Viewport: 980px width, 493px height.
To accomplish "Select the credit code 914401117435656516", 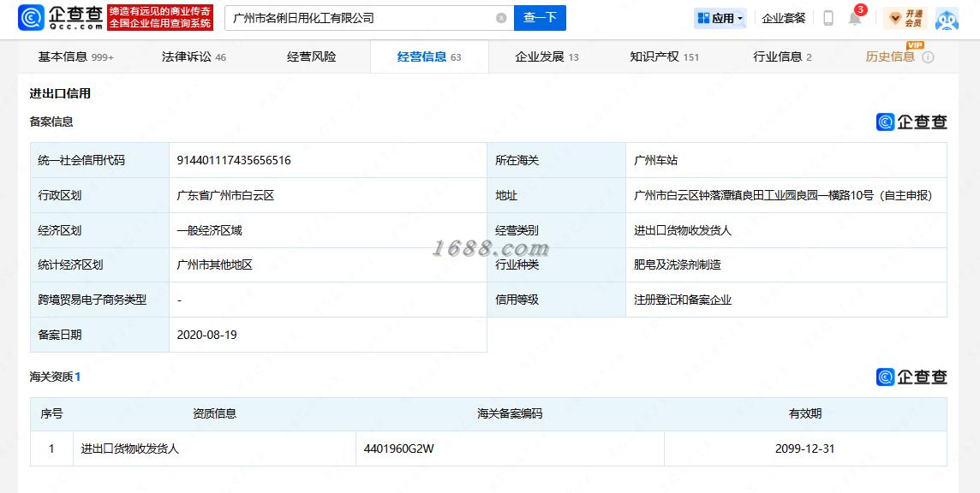I will tap(234, 160).
